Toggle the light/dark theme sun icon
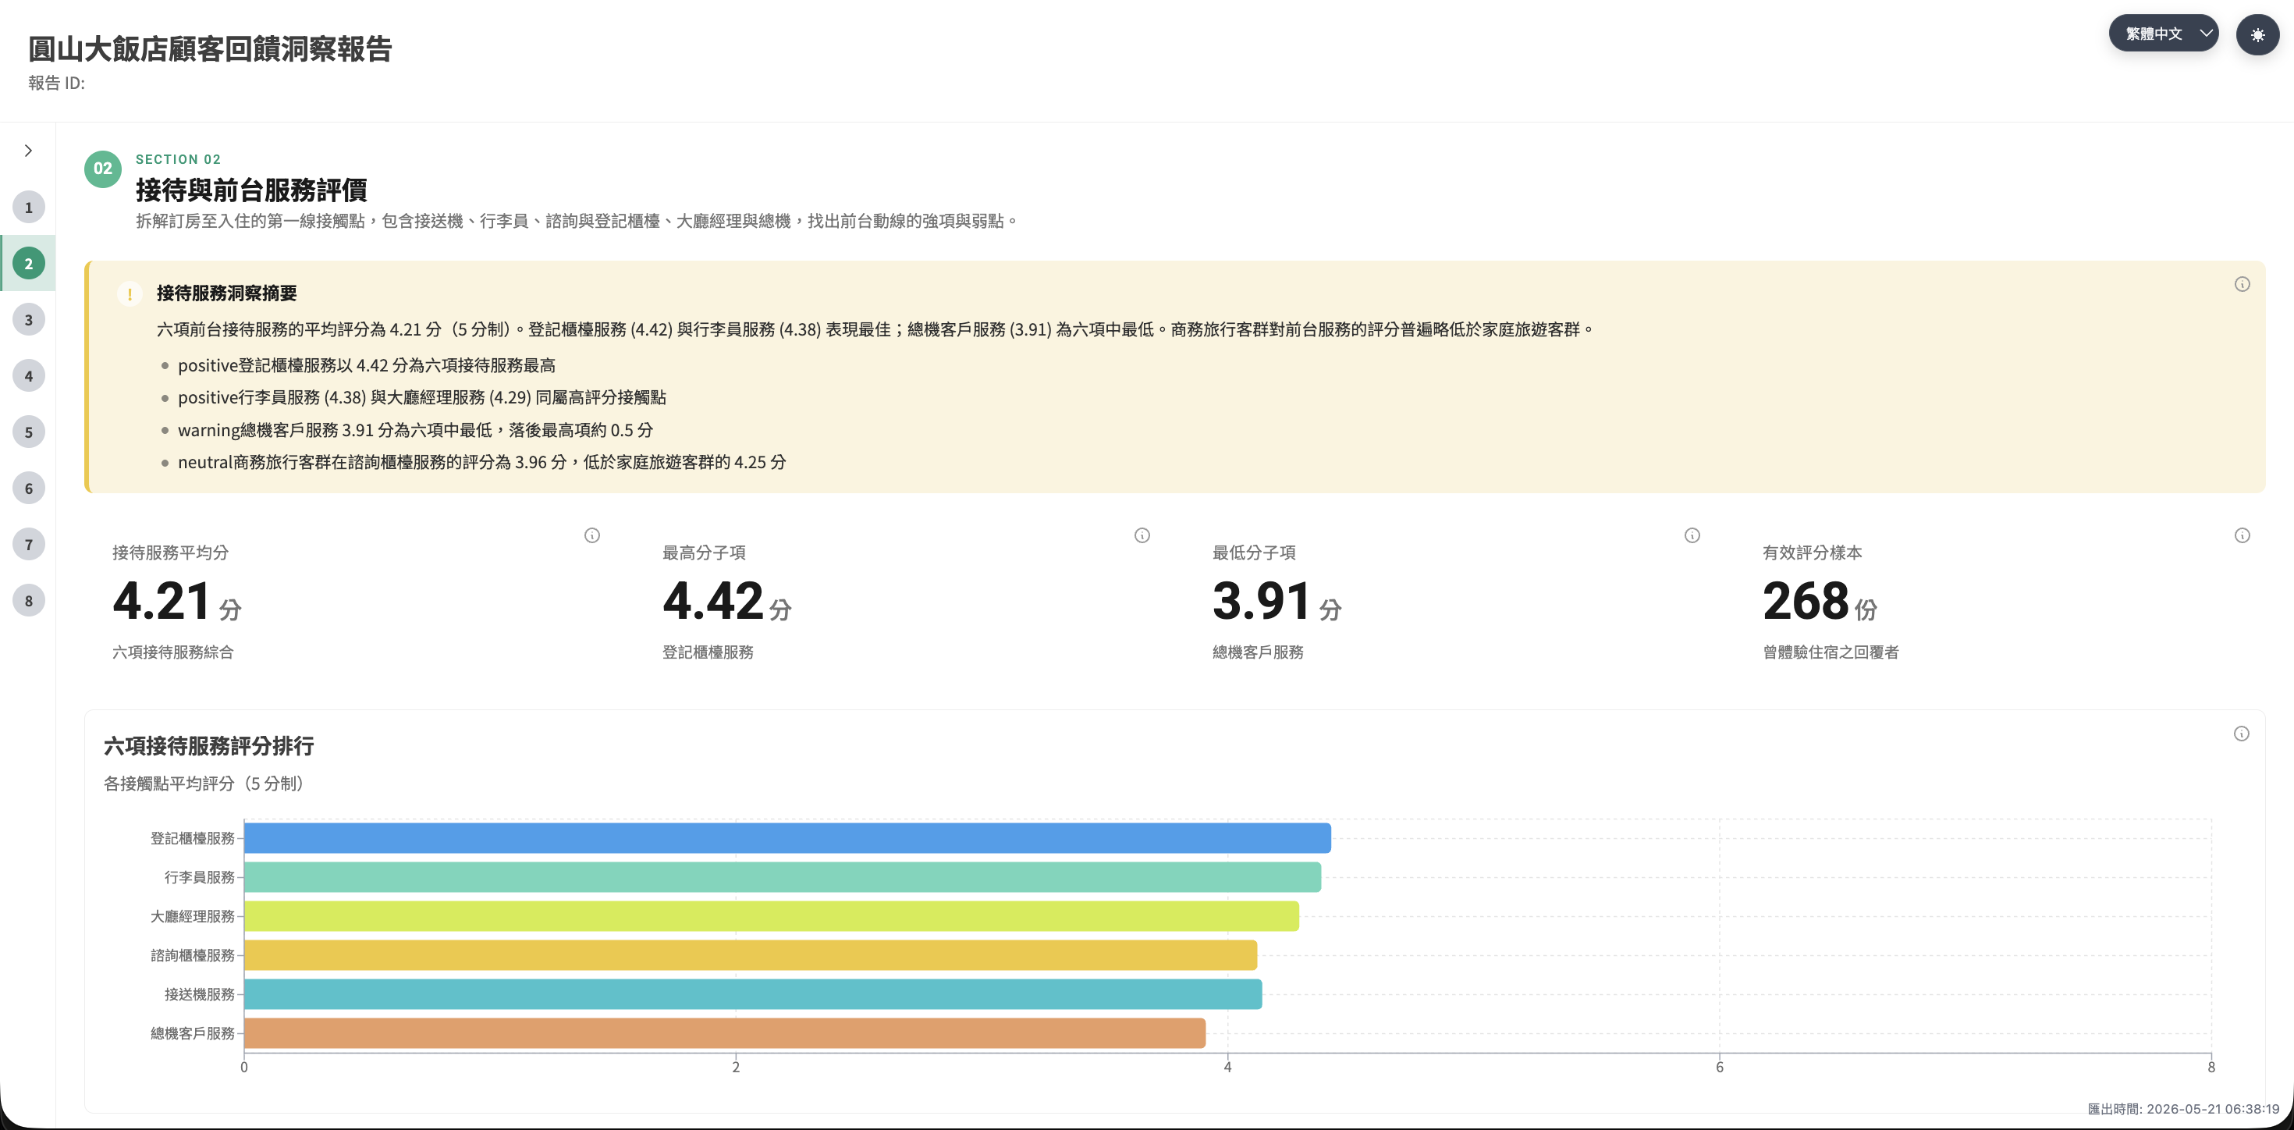 pos(2257,35)
